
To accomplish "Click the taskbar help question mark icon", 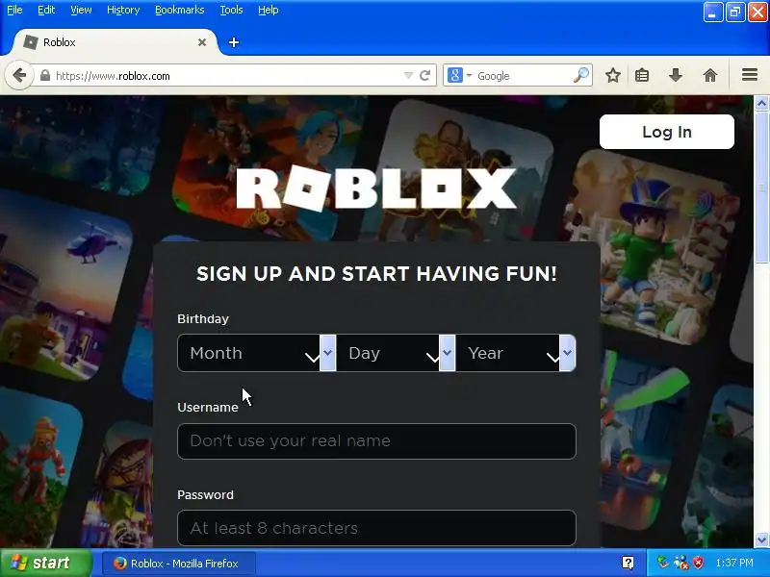I will 628,563.
